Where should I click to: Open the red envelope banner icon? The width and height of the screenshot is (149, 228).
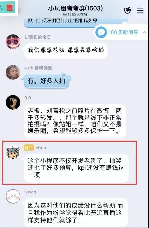[10, 7]
